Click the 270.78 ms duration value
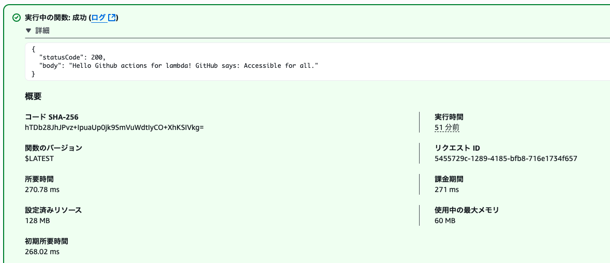 point(42,189)
